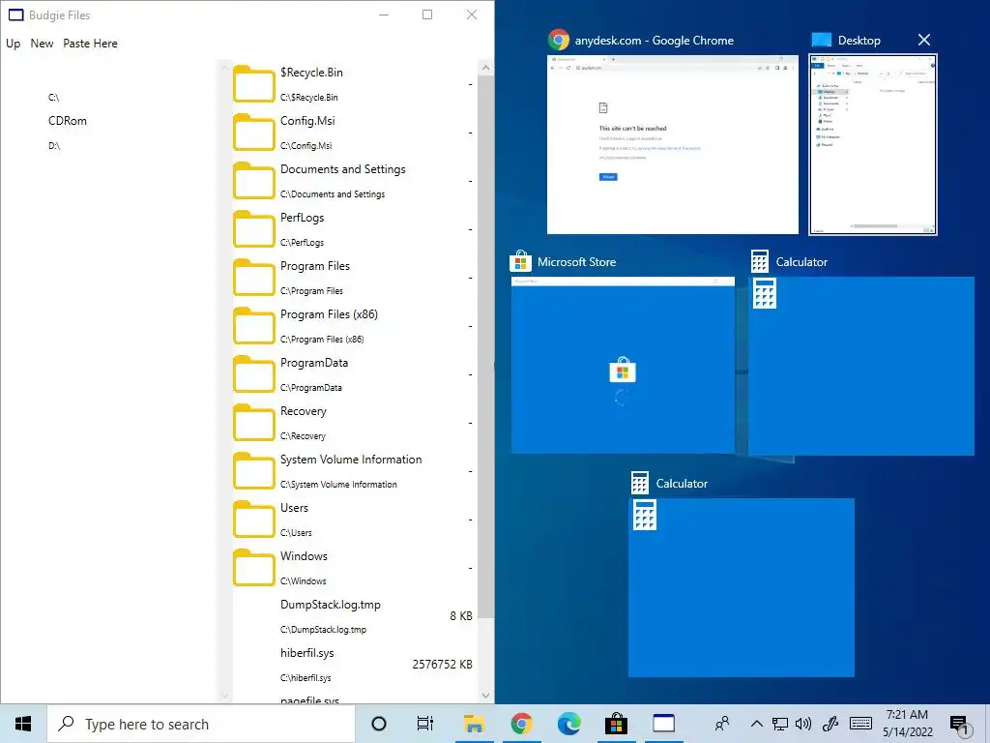This screenshot has width=990, height=743.
Task: Open the System Volume Information folder icon
Action: (254, 471)
